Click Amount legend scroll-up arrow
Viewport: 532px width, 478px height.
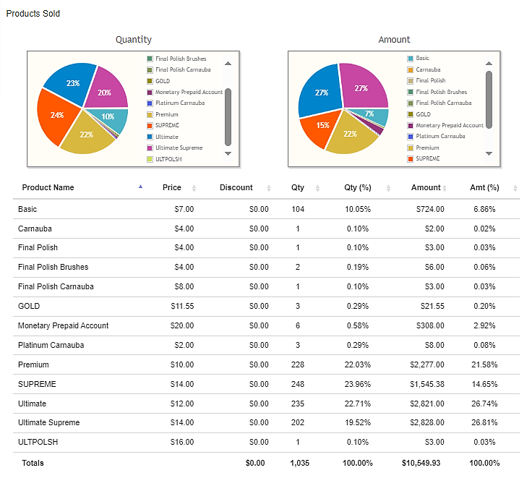click(x=489, y=63)
